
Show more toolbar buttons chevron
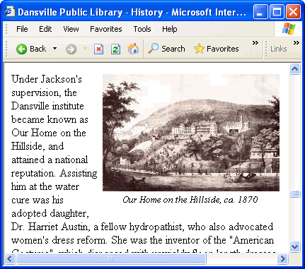point(255,42)
